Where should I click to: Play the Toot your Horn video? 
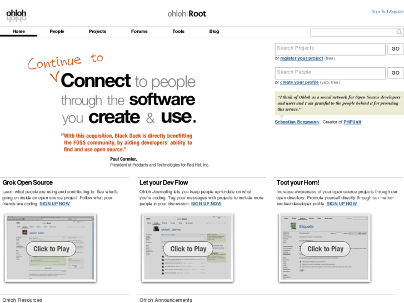click(x=325, y=249)
